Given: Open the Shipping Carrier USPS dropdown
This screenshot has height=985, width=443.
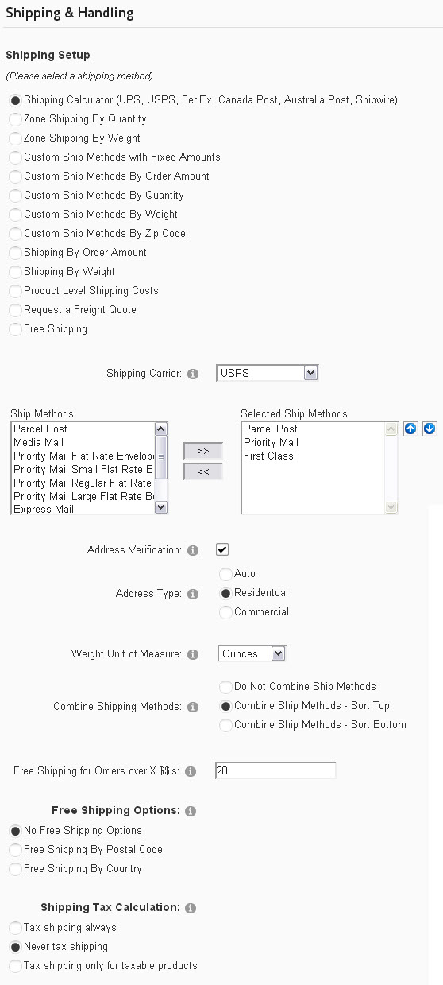Looking at the screenshot, I should click(268, 373).
